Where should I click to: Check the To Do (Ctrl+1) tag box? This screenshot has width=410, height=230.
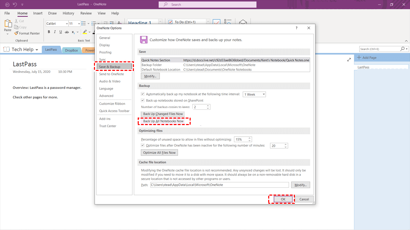(170, 22)
